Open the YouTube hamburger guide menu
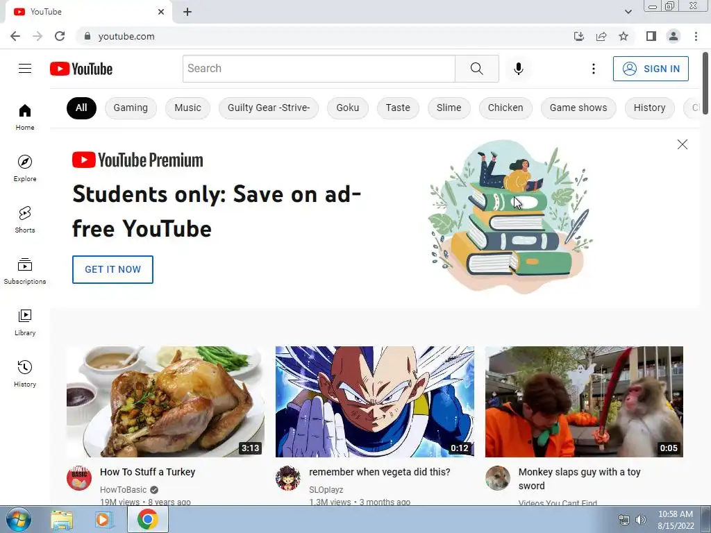The width and height of the screenshot is (711, 533). pos(25,69)
